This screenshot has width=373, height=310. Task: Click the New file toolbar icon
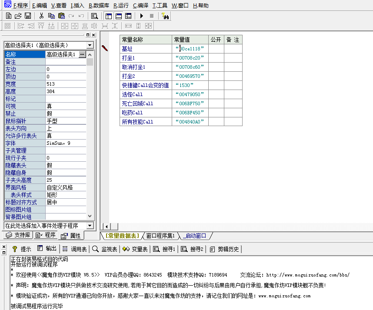pos(9,16)
